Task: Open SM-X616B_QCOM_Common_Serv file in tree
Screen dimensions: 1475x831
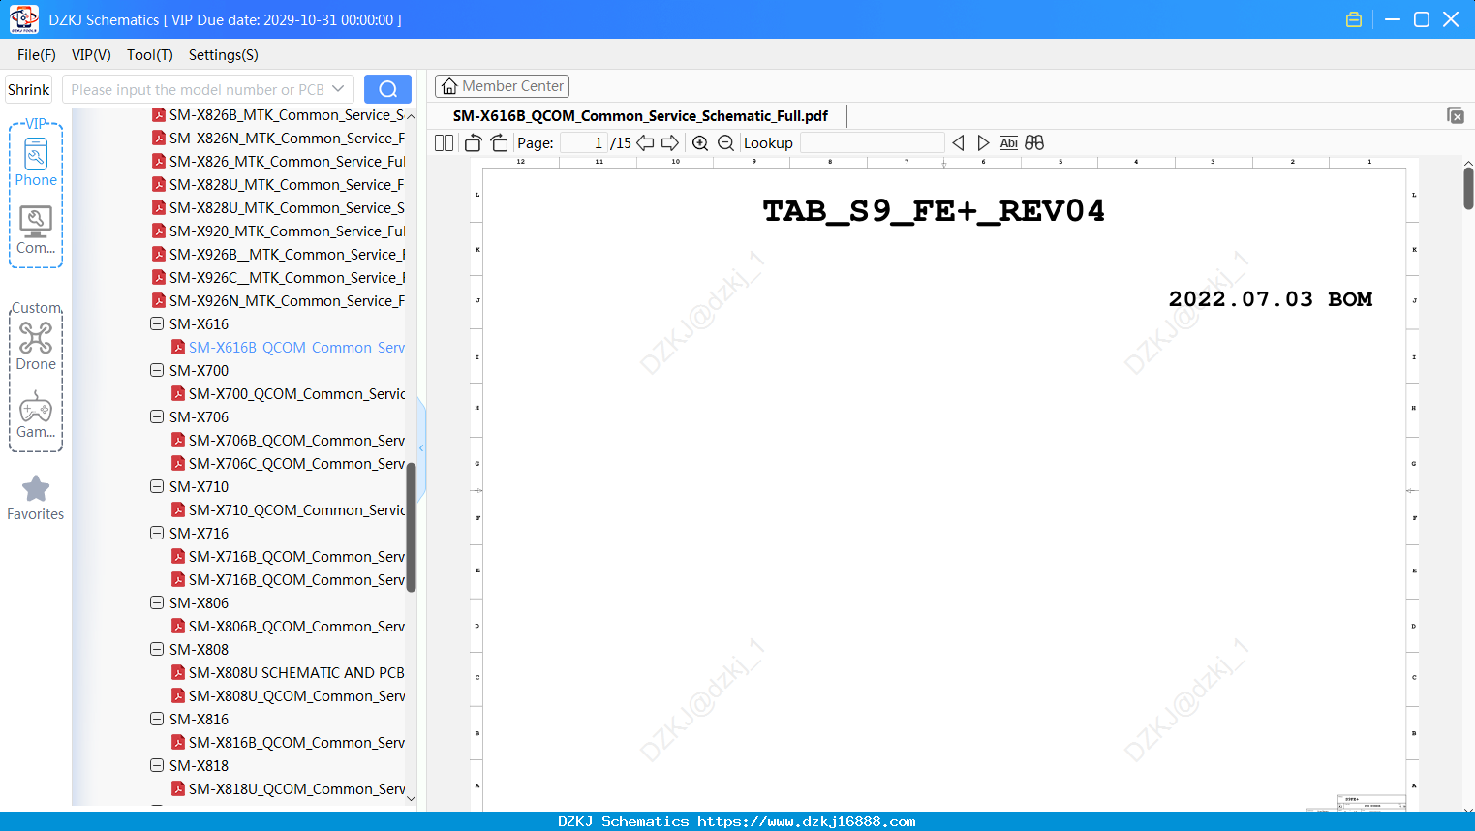Action: [x=296, y=348]
